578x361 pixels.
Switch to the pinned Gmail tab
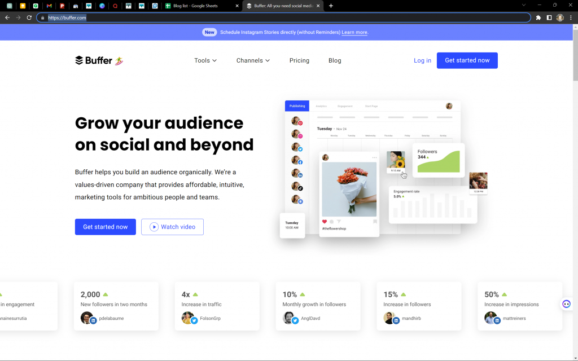pyautogui.click(x=49, y=6)
